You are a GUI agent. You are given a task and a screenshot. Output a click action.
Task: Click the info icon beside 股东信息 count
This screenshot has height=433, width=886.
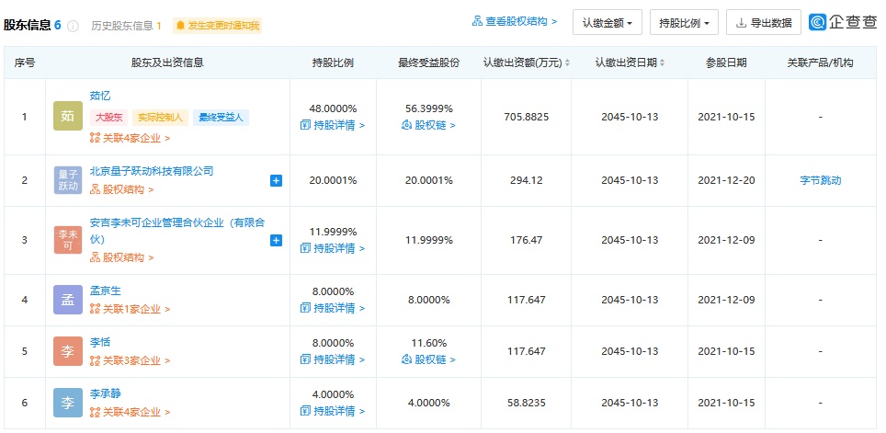pyautogui.click(x=73, y=26)
